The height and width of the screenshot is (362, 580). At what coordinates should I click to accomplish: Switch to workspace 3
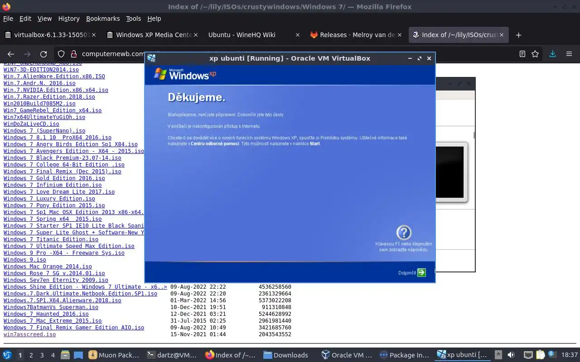(42, 355)
